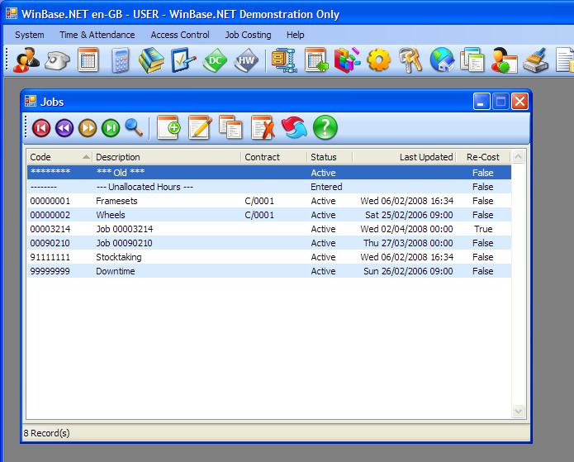This screenshot has height=462, width=574.
Task: Click the user with calendar icon
Action: [x=504, y=60]
